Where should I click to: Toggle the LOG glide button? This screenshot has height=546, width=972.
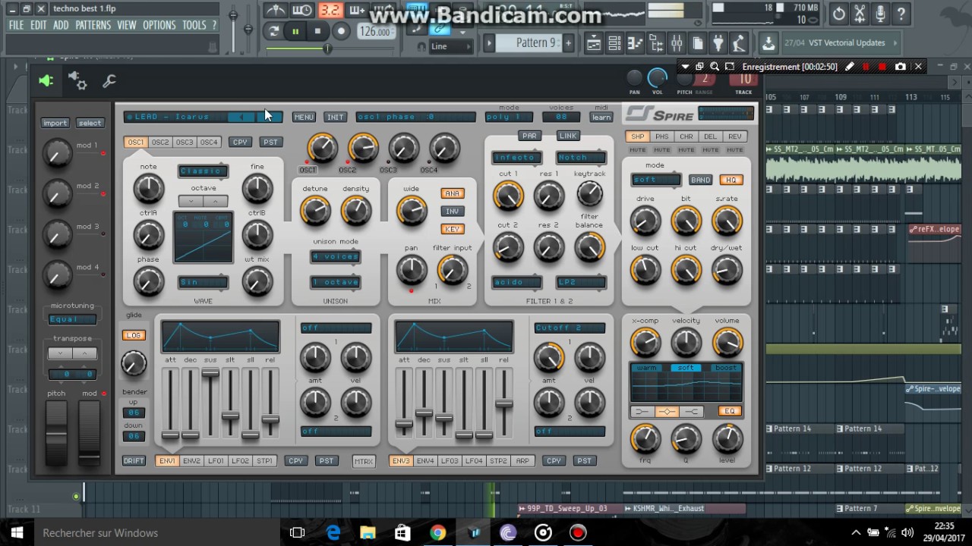(x=134, y=334)
